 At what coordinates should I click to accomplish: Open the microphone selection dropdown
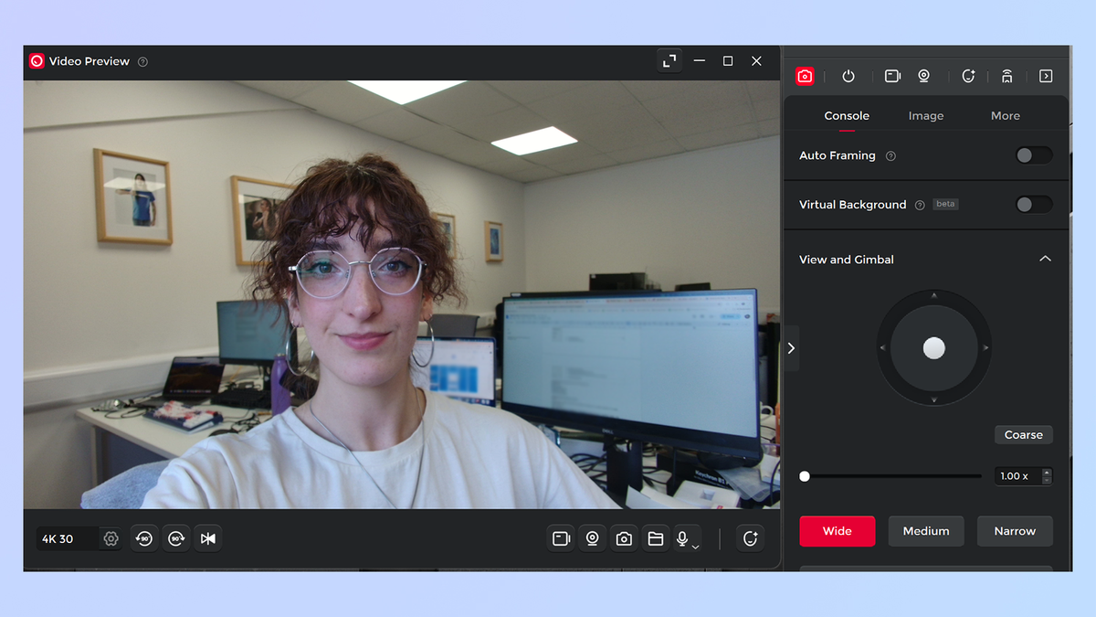(x=696, y=546)
